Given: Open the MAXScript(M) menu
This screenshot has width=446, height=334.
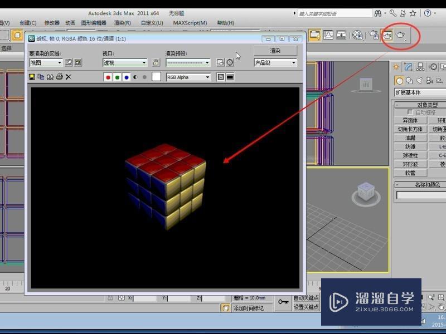Looking at the screenshot, I should pyautogui.click(x=190, y=23).
